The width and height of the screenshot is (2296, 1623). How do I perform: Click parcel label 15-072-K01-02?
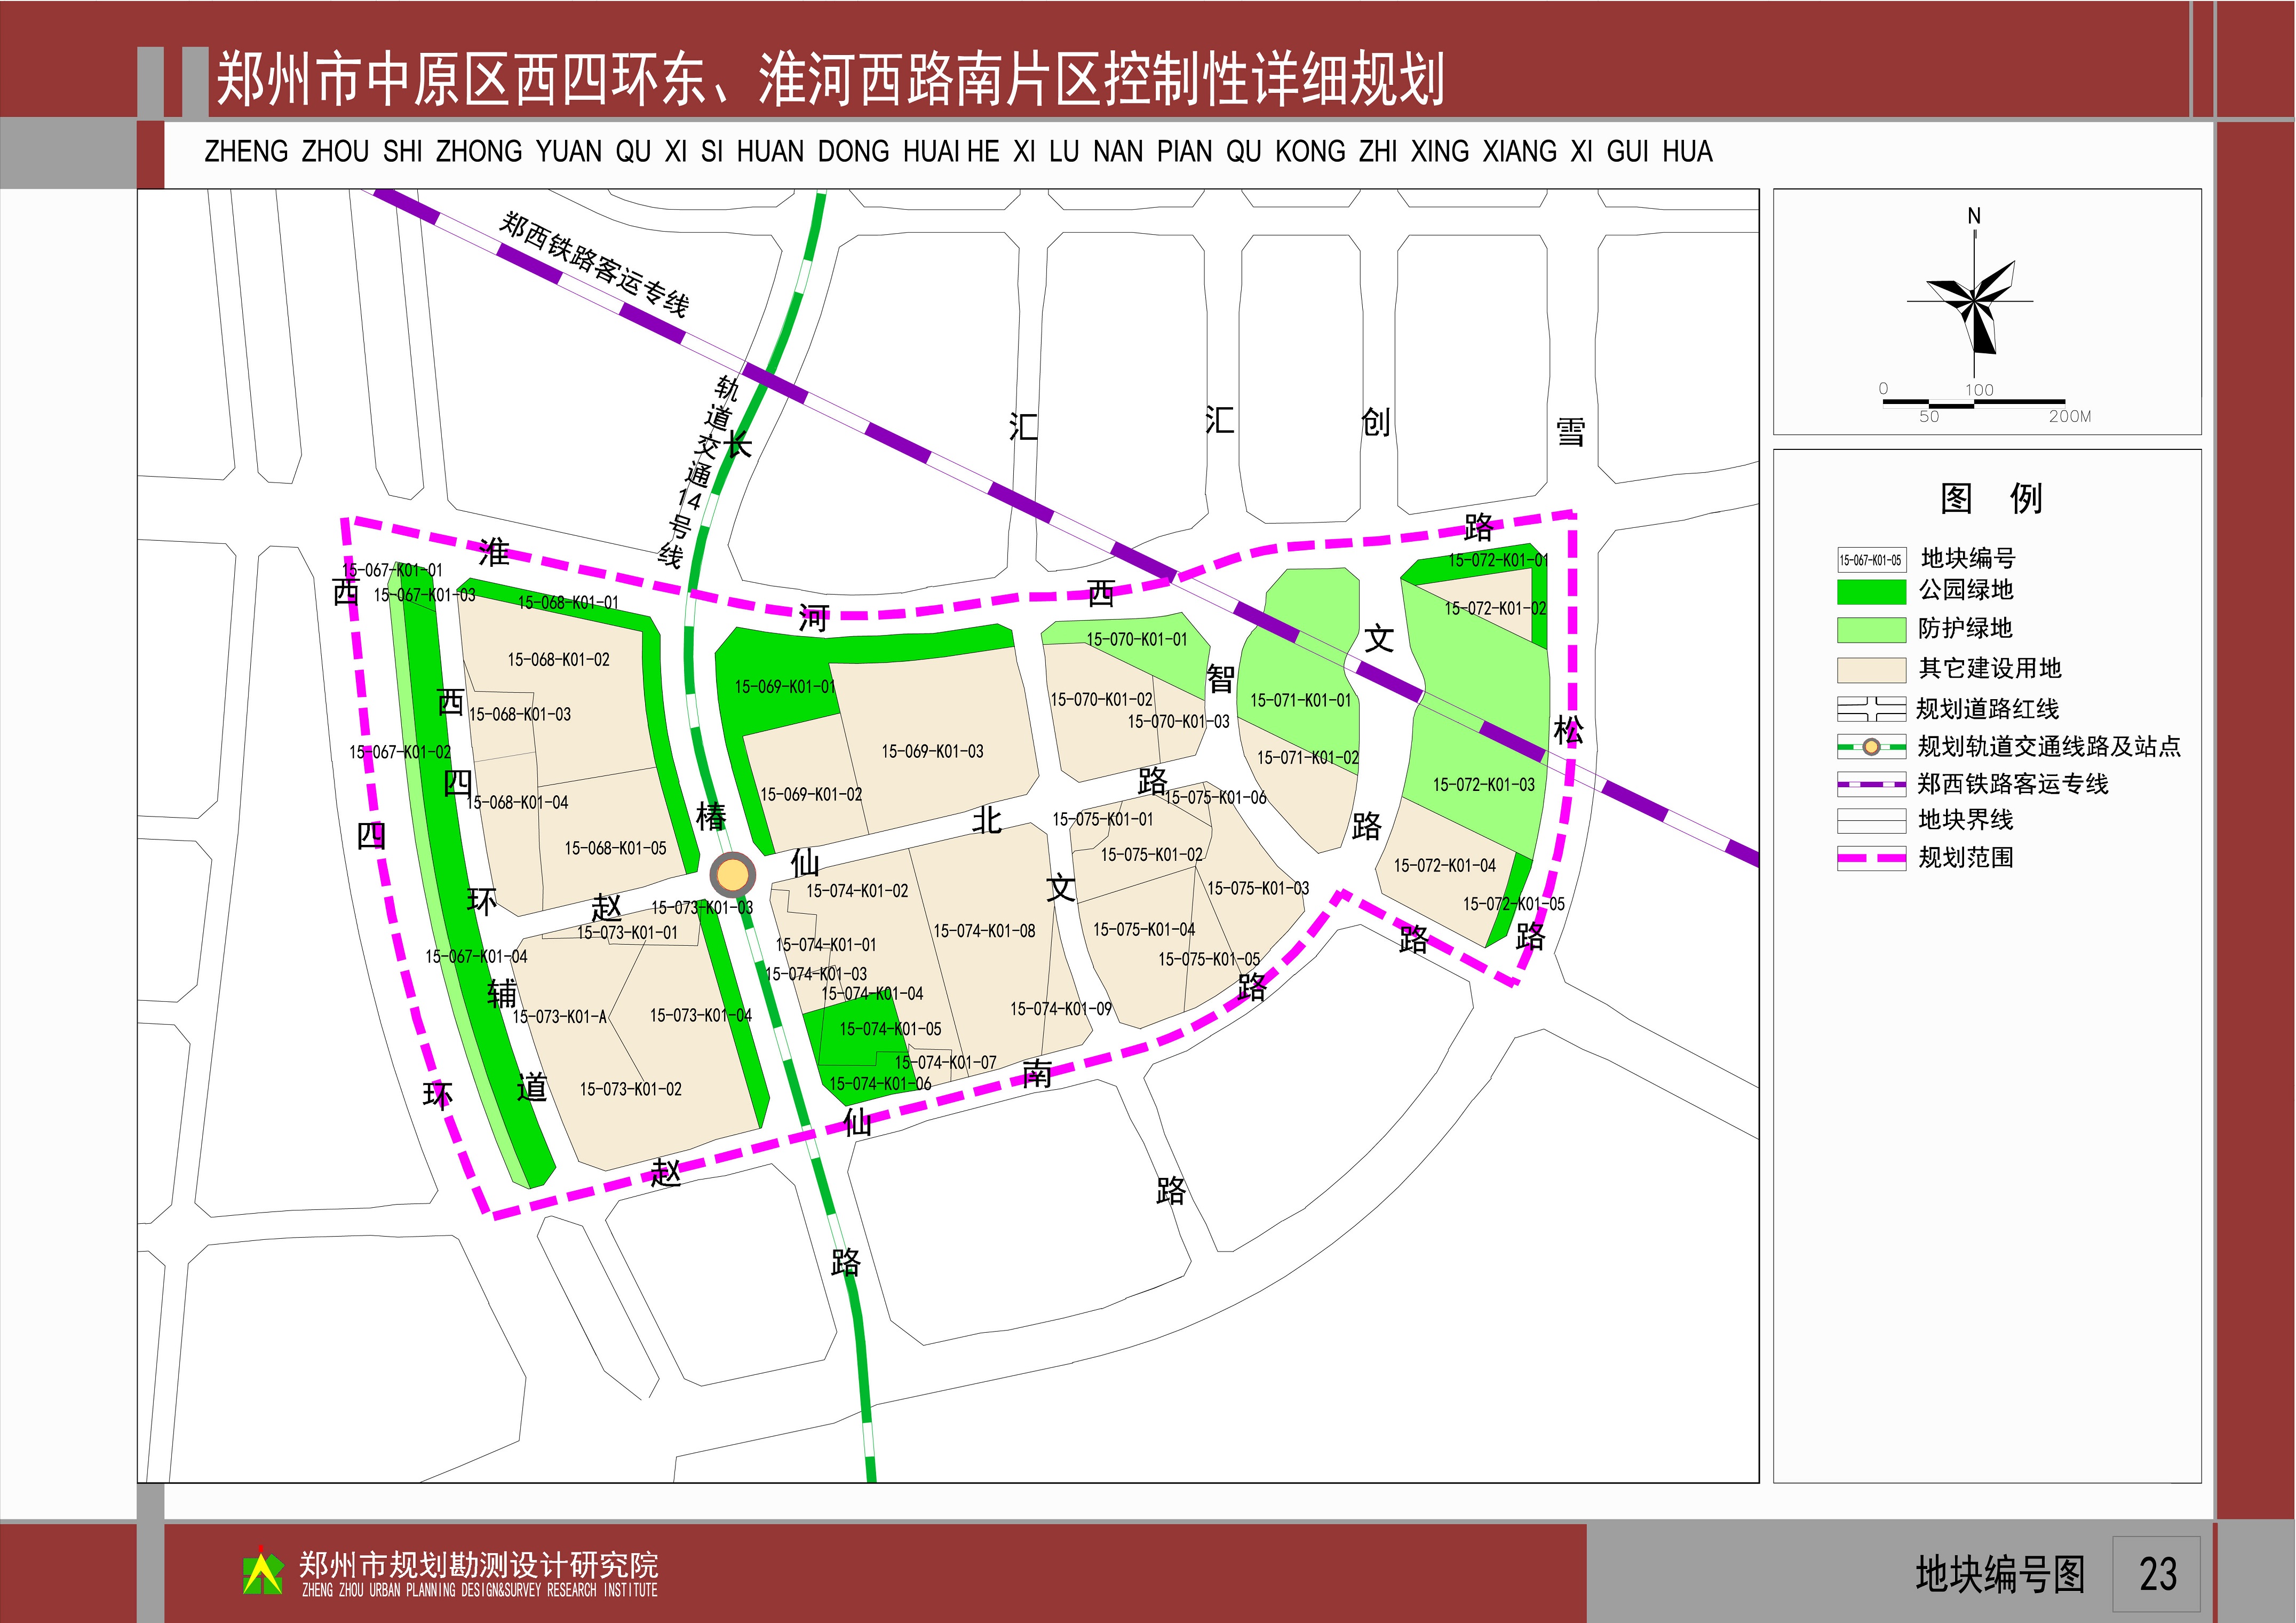[1495, 609]
